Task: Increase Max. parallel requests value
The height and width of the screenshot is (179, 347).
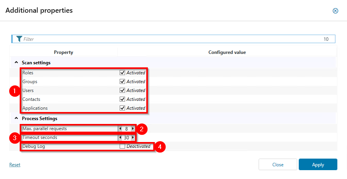Action: [133, 129]
